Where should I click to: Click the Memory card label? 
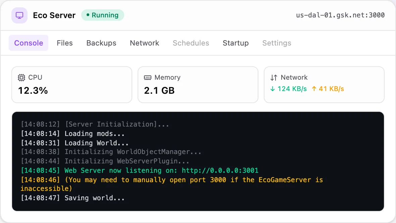[x=167, y=77]
